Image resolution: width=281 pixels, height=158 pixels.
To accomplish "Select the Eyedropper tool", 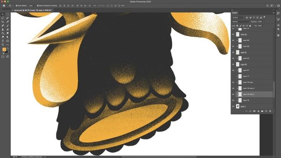I will tap(7, 22).
